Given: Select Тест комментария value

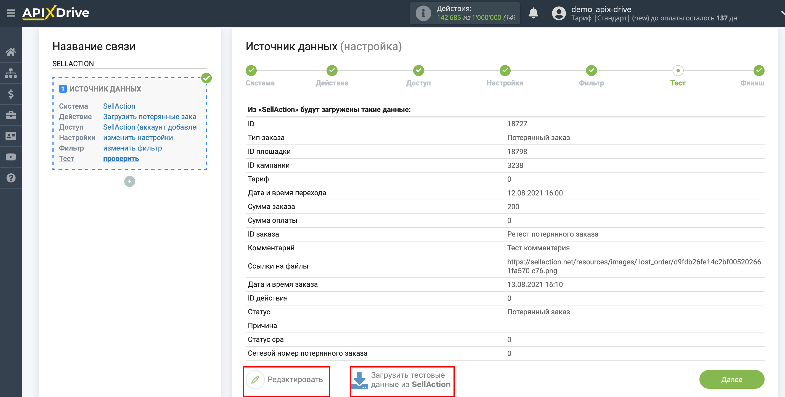Looking at the screenshot, I should [539, 248].
